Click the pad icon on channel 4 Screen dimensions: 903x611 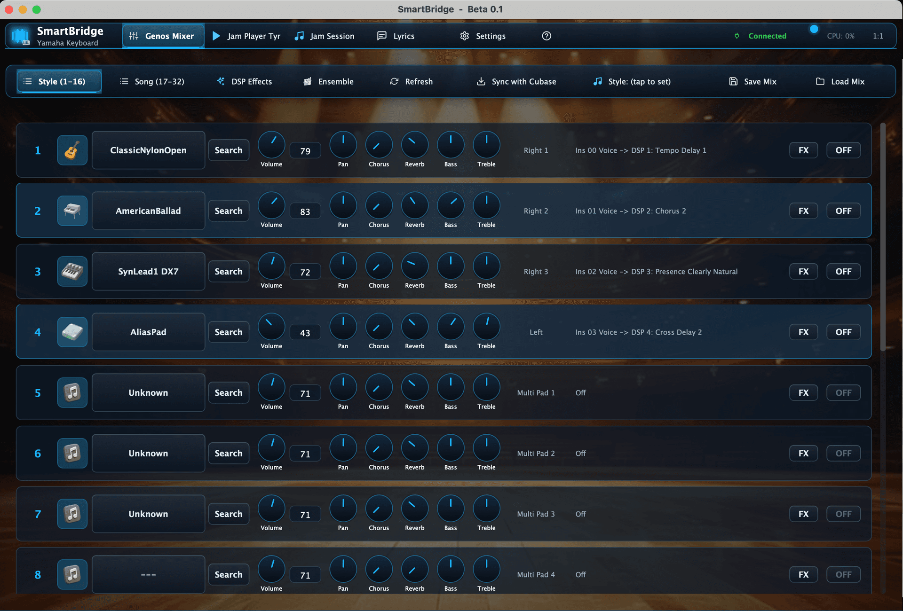pyautogui.click(x=72, y=332)
